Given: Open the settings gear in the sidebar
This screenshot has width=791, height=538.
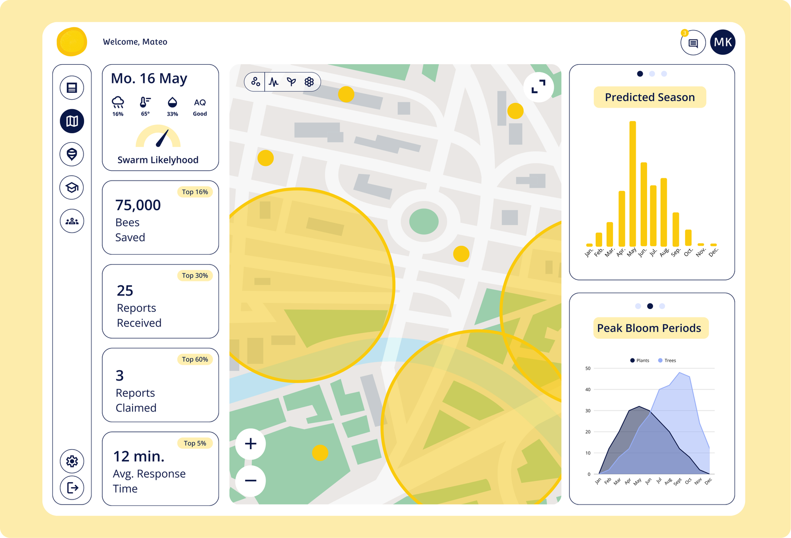Looking at the screenshot, I should (x=72, y=461).
